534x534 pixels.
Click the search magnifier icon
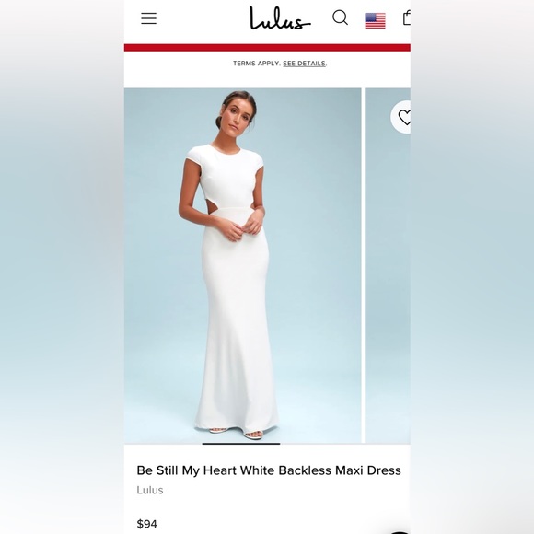[x=340, y=17]
